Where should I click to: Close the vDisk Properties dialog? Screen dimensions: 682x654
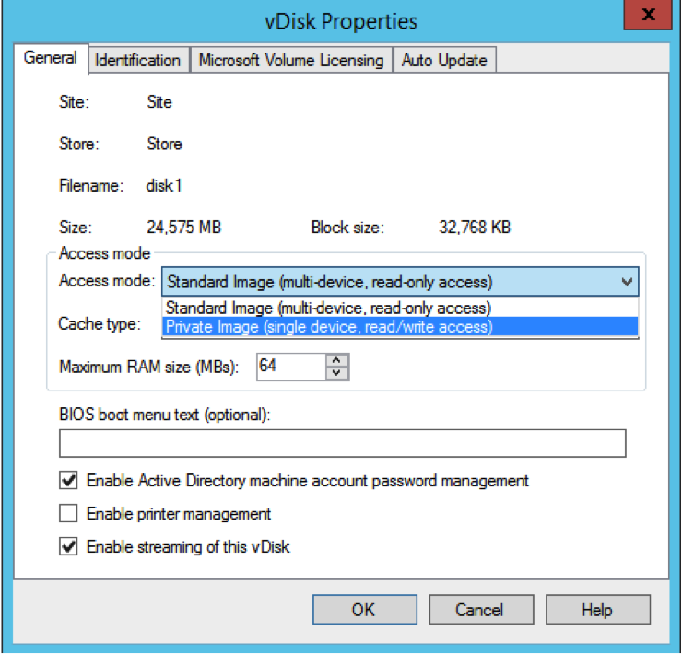(648, 15)
